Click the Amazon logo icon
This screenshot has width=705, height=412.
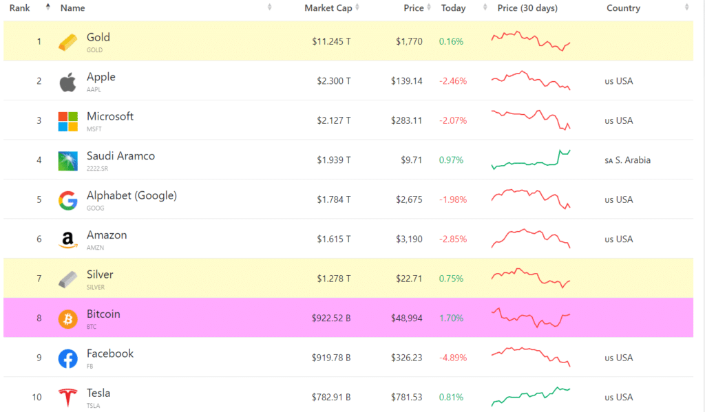68,240
